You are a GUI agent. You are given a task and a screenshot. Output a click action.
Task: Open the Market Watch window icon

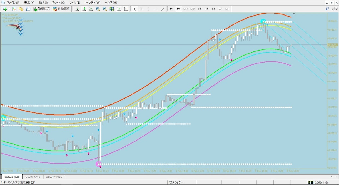click(x=14, y=9)
